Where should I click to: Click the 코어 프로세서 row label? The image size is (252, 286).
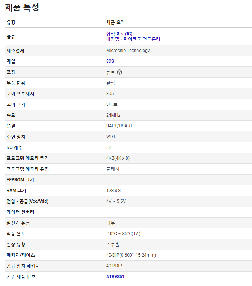[x=20, y=94]
